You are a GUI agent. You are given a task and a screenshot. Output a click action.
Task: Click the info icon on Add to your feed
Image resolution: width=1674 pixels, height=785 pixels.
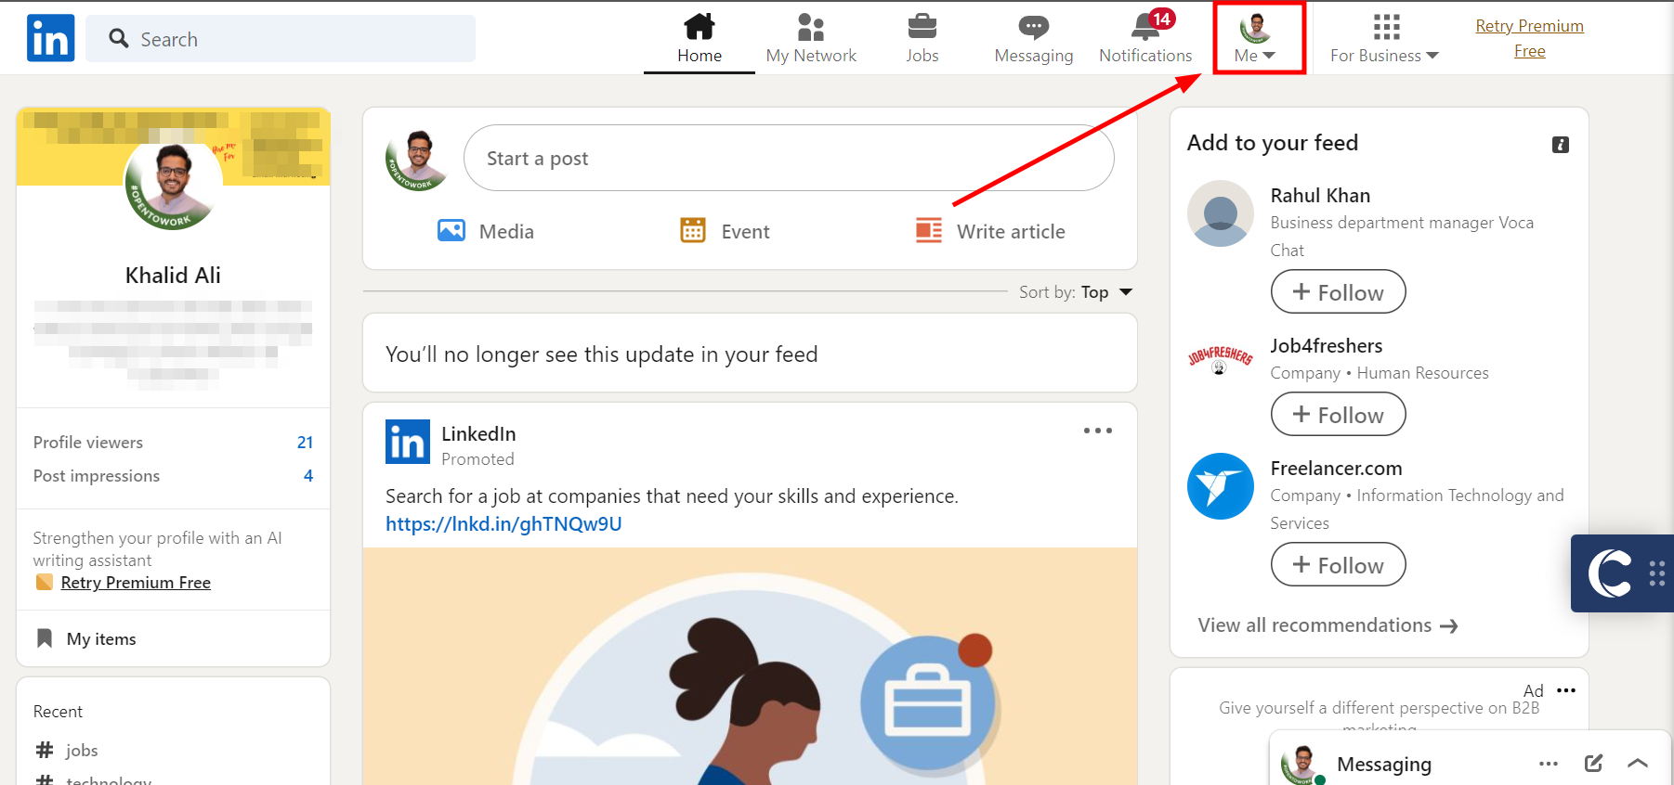click(1561, 145)
